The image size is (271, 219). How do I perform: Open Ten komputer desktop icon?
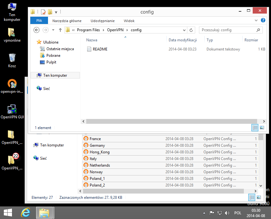click(x=12, y=12)
